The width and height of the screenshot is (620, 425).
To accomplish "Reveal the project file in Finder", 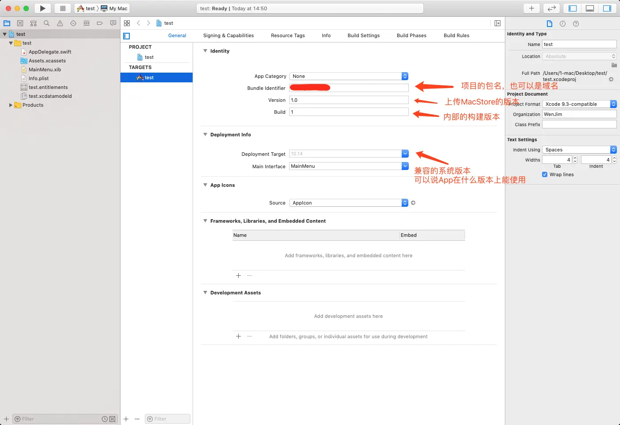I will point(611,80).
